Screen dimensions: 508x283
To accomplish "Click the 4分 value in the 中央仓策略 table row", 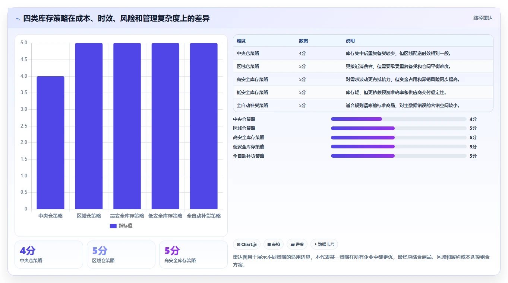I will click(x=302, y=54).
